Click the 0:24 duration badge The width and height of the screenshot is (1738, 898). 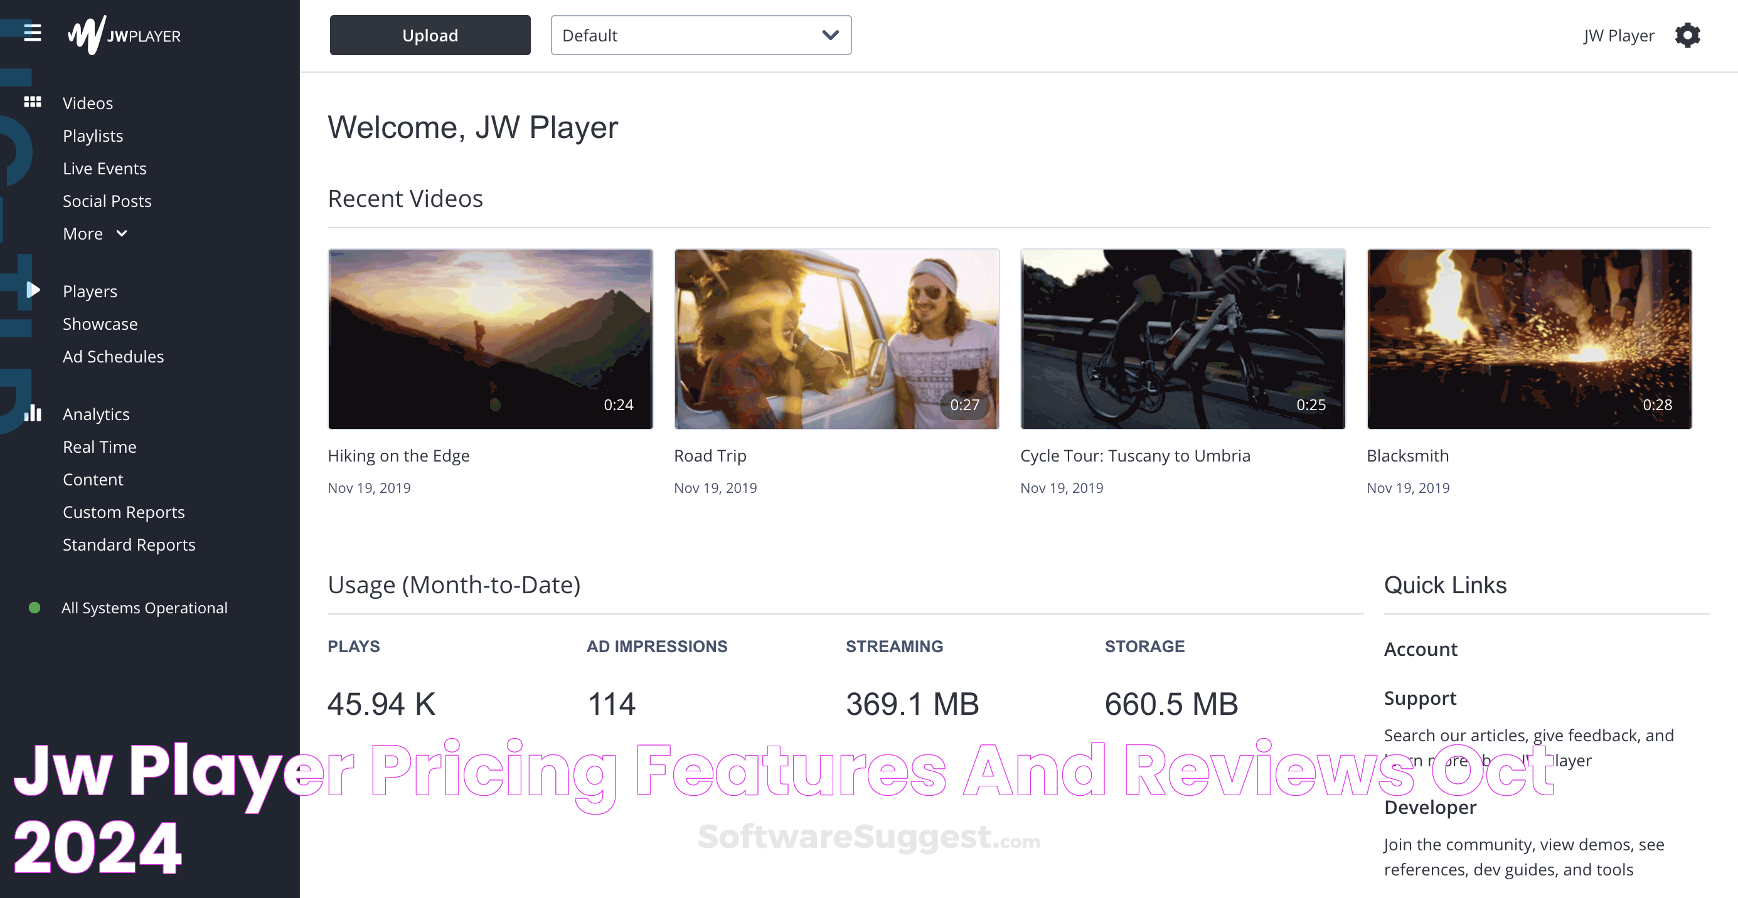point(619,404)
